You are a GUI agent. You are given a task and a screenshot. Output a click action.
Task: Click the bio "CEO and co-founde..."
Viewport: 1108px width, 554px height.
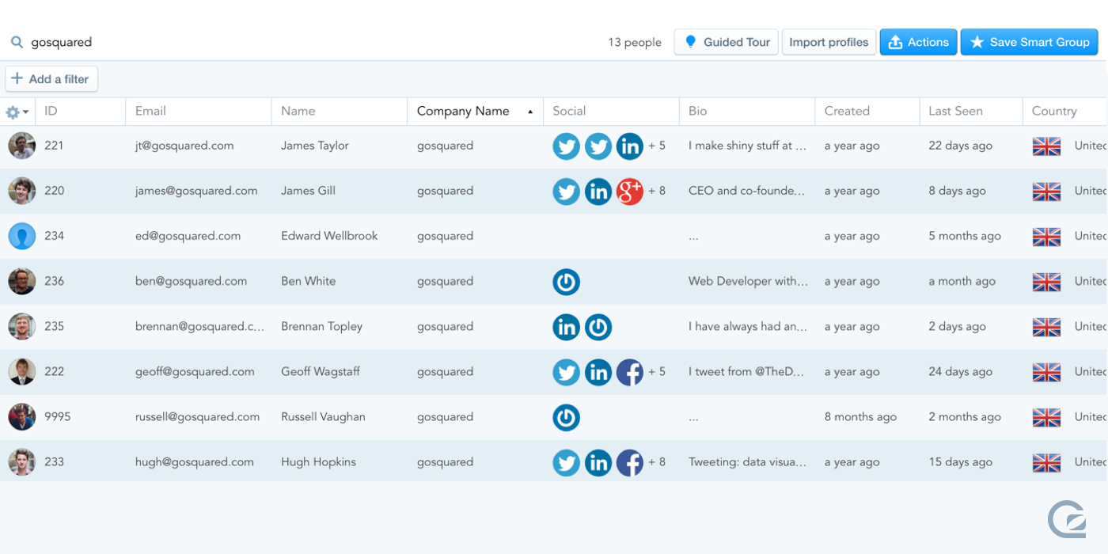coord(747,191)
